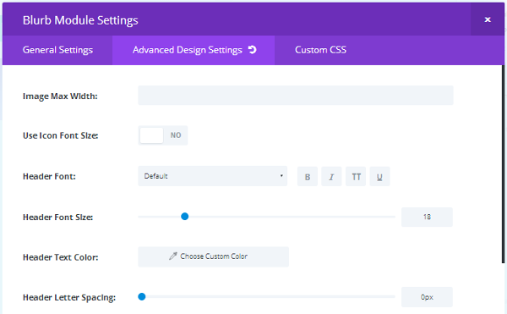
Task: Toggle italic for the header font
Action: point(331,177)
